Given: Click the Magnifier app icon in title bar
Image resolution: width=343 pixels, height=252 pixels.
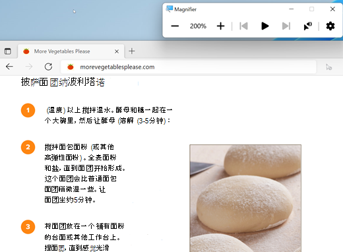Looking at the screenshot, I should 169,9.
